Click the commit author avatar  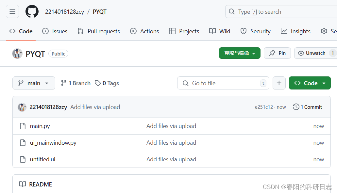tap(22, 107)
